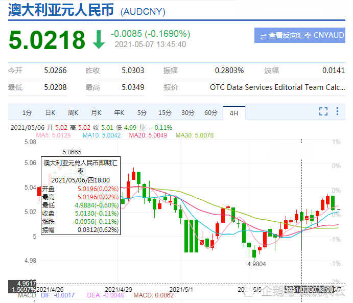353x303 pixels.
Task: Click the MA20: 5.0049 indicator label
Action: [148, 135]
